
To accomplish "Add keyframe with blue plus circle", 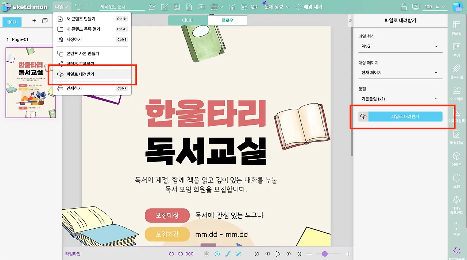I will click(x=217, y=254).
